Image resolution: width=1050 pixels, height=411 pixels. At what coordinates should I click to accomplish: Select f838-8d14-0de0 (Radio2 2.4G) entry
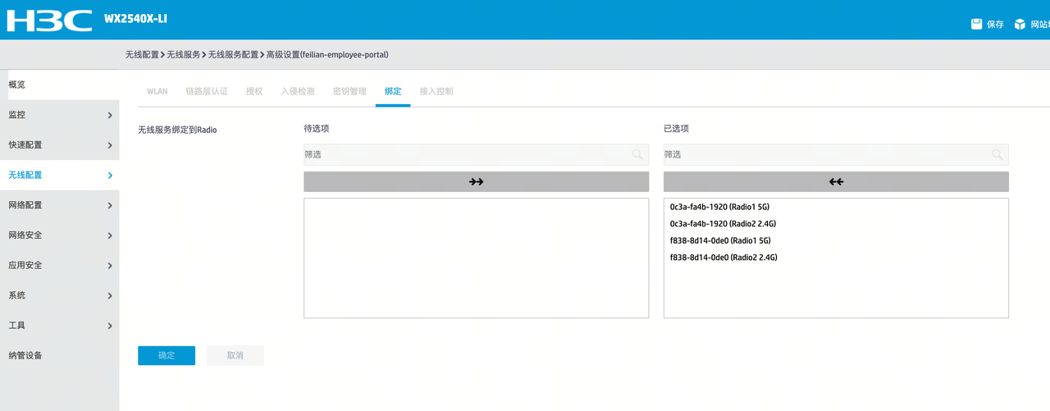pos(724,258)
